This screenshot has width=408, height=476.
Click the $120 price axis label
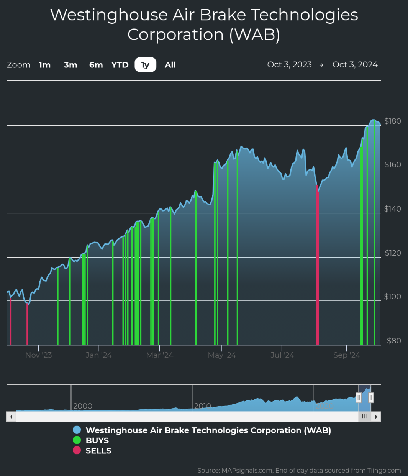[393, 253]
